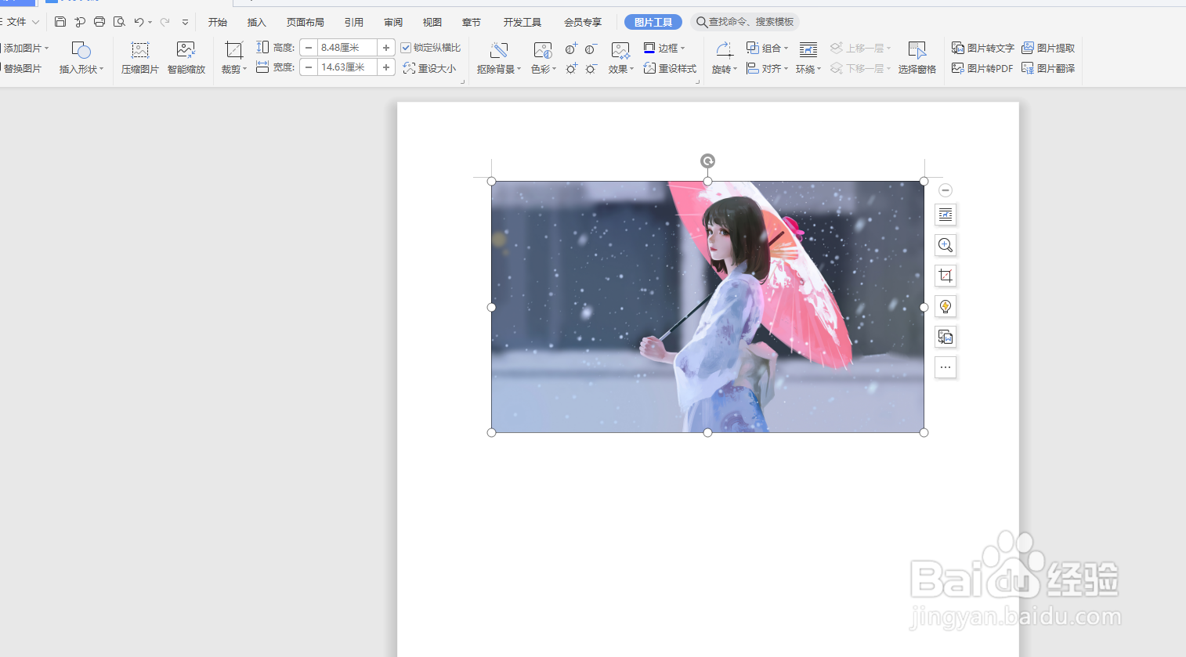1186x657 pixels.
Task: Open the Insert (插入) tab
Action: 257,22
